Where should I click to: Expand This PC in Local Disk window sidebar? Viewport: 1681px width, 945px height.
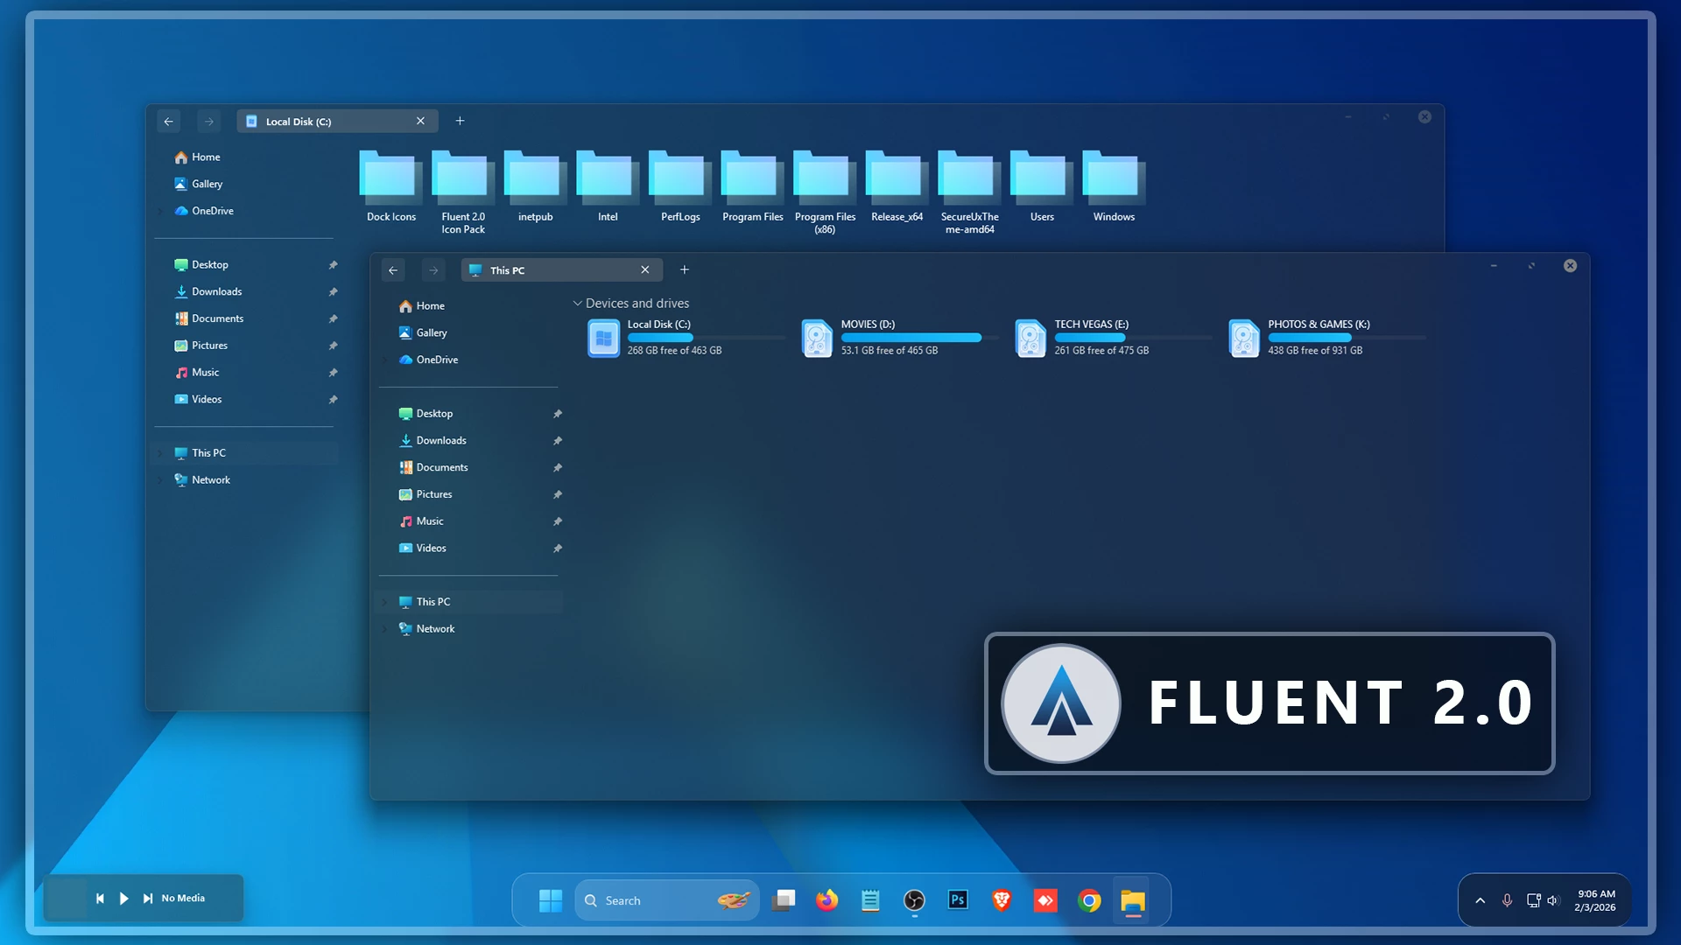point(161,453)
